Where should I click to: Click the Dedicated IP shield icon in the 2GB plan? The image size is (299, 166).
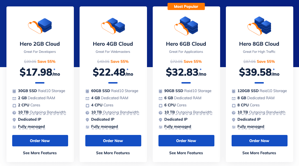click(x=14, y=120)
